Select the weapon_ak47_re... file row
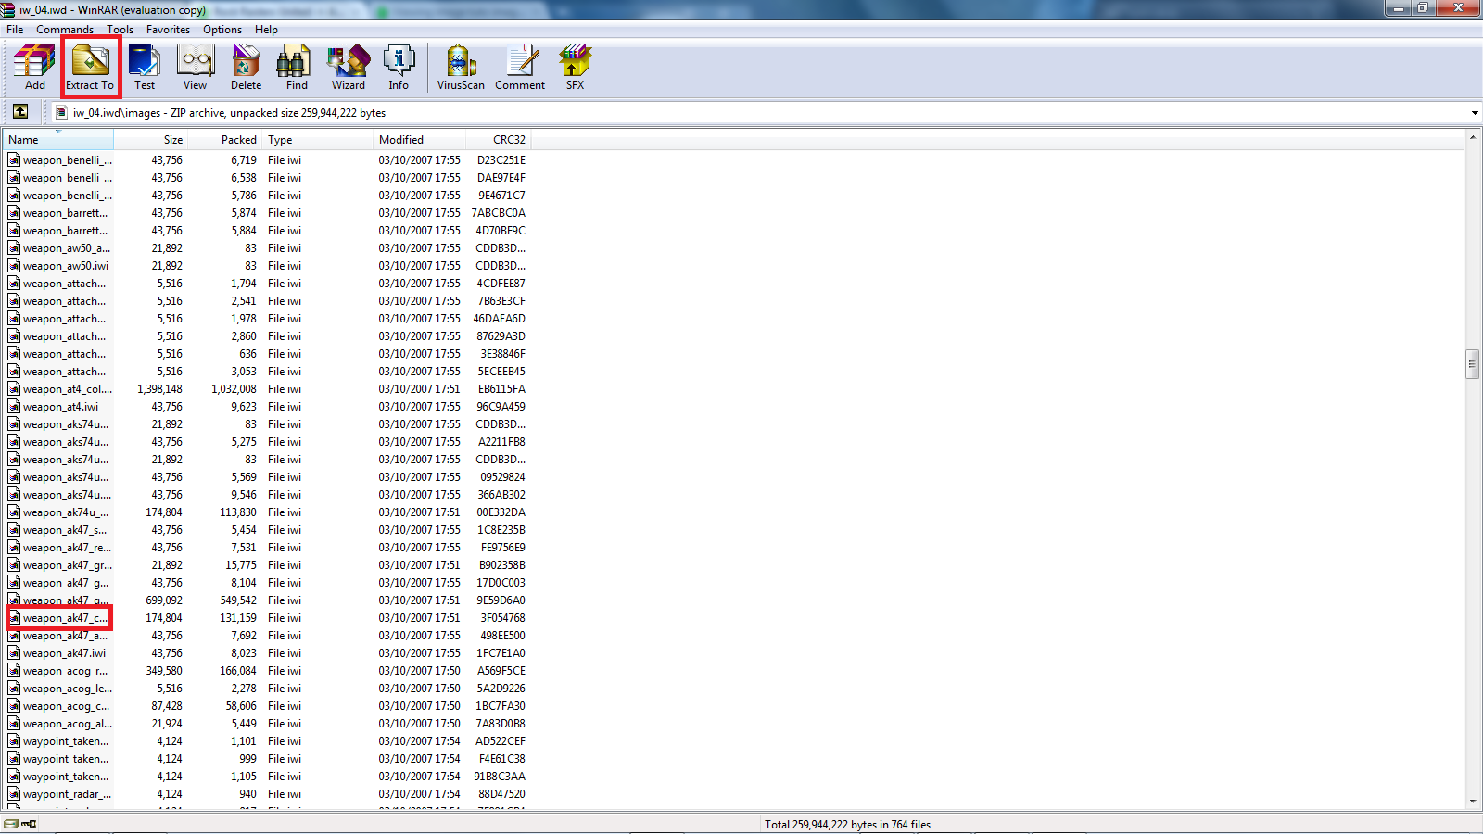The image size is (1483, 834). (x=267, y=548)
